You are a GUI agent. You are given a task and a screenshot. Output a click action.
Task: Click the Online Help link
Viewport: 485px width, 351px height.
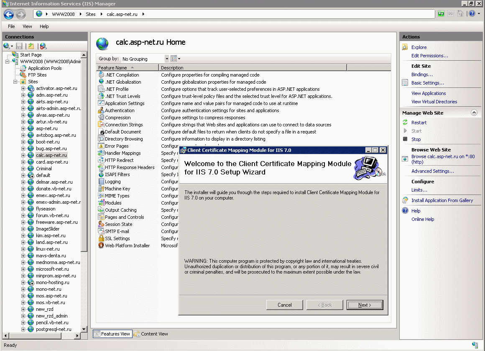(x=423, y=219)
